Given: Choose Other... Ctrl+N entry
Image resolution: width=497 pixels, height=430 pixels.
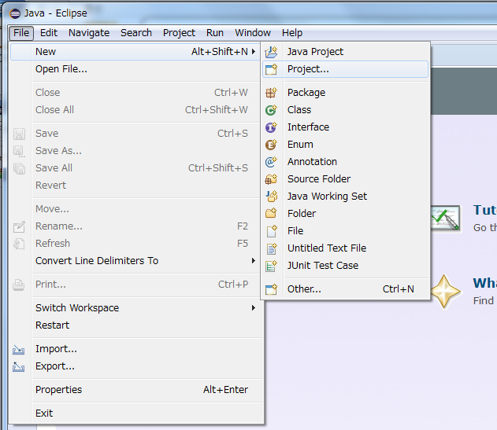Looking at the screenshot, I should click(x=345, y=289).
